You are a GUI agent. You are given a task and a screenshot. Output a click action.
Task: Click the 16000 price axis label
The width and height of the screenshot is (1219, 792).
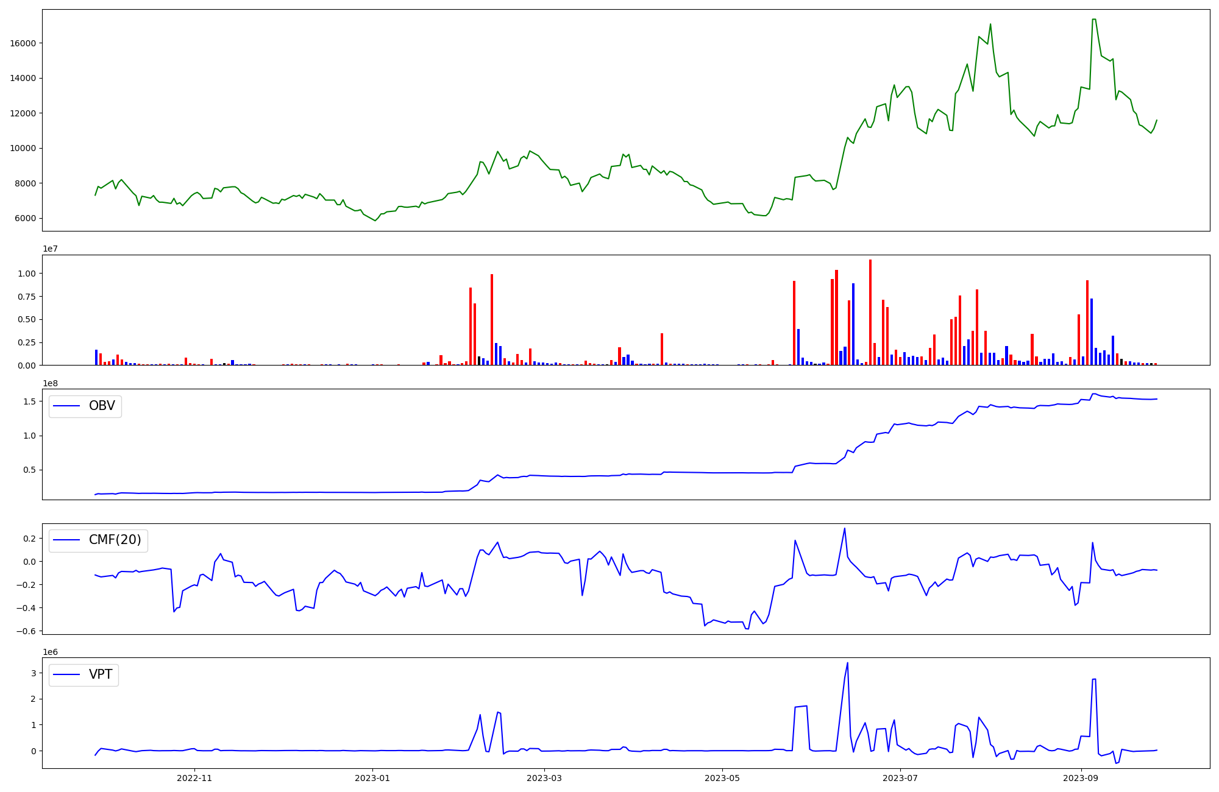click(x=23, y=43)
